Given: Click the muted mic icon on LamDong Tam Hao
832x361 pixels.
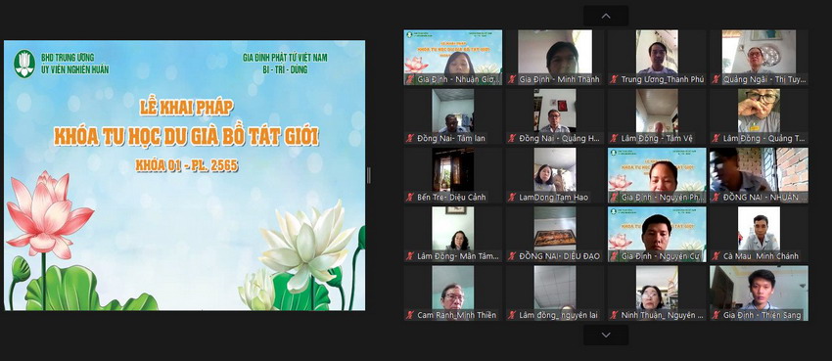Looking at the screenshot, I should coord(512,198).
